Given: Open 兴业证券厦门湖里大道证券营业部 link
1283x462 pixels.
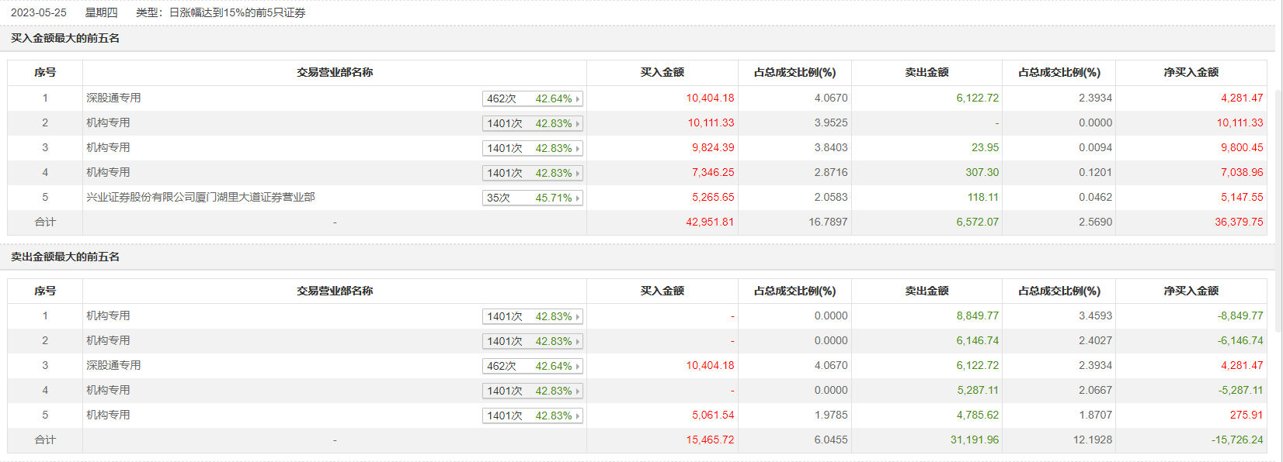Looking at the screenshot, I should tap(200, 197).
